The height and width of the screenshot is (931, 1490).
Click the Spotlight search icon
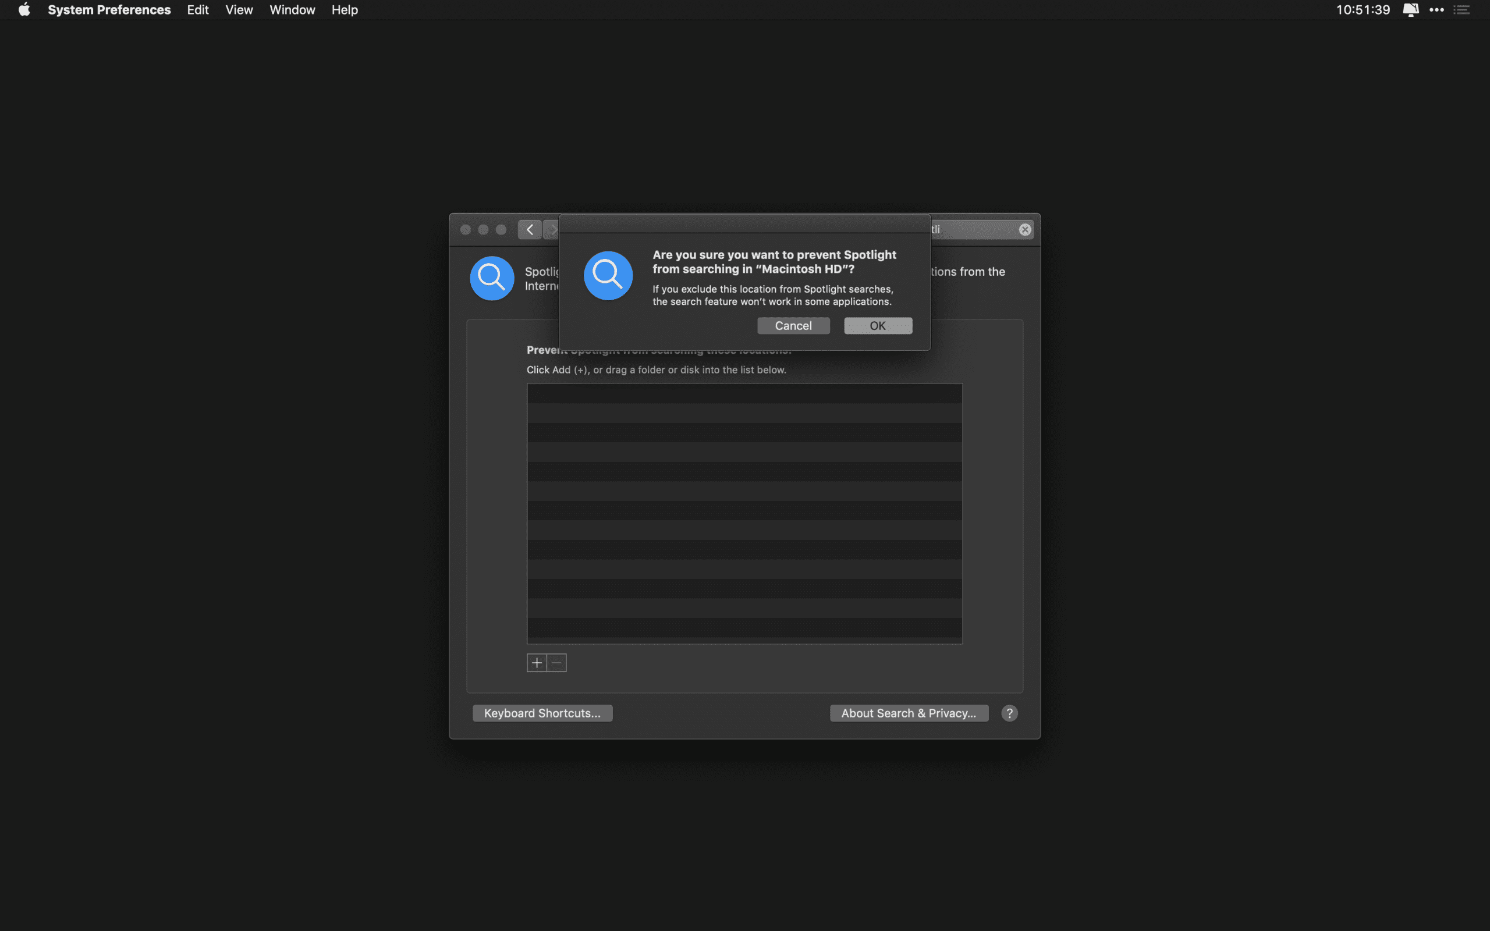pyautogui.click(x=490, y=277)
